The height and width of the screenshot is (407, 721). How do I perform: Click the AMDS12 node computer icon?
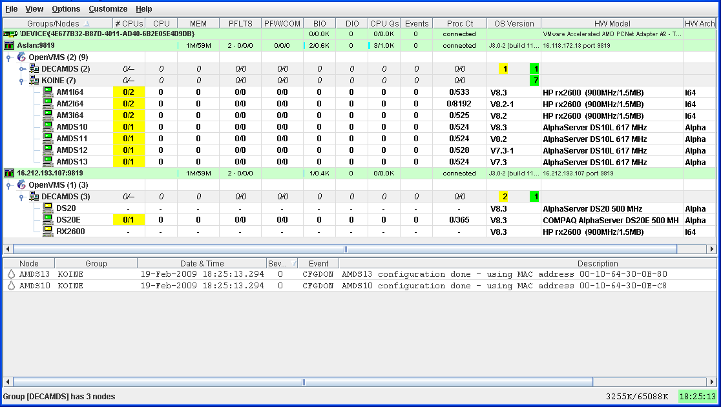[48, 150]
